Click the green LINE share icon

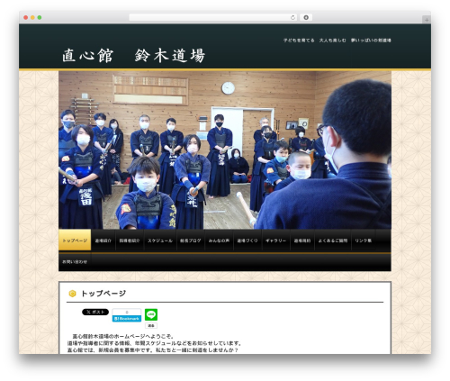(x=151, y=314)
